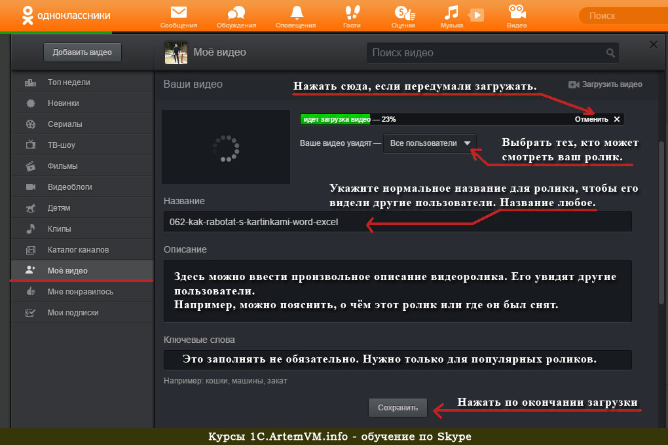Open Музыка music note icon
This screenshot has width=668, height=445.
(451, 13)
